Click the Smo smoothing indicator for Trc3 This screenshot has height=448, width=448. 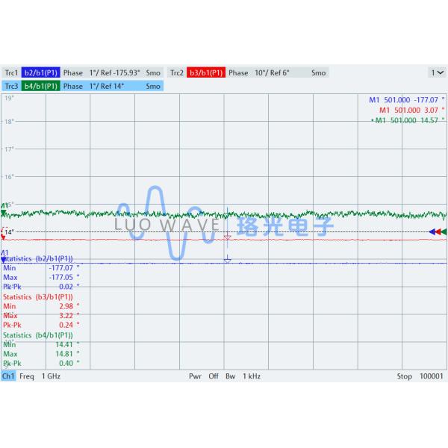pyautogui.click(x=153, y=86)
